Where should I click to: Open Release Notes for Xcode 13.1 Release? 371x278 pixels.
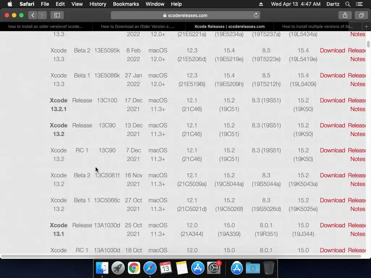point(357,229)
